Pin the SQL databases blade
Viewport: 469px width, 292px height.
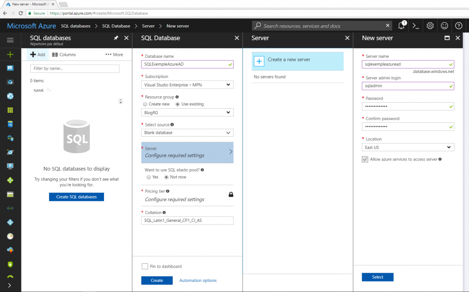click(116, 38)
